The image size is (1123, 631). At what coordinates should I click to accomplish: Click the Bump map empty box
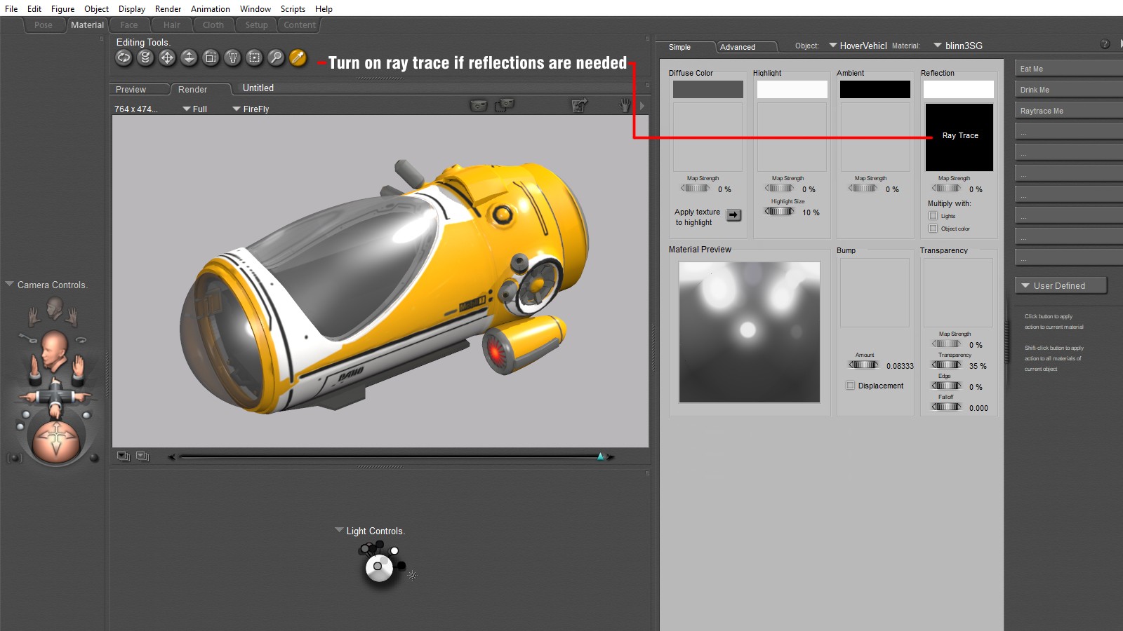pos(875,292)
